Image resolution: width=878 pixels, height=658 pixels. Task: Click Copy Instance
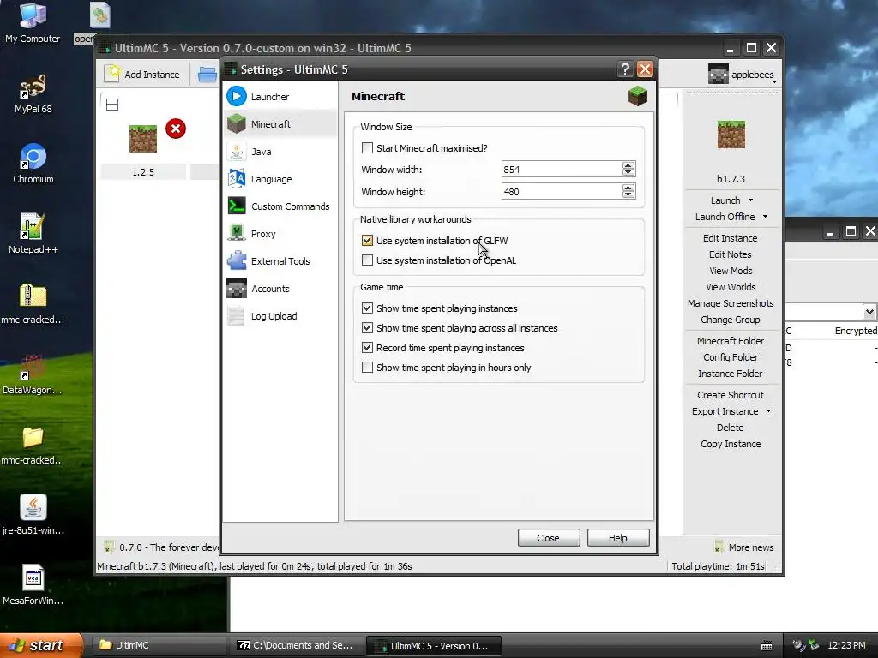pyautogui.click(x=731, y=444)
